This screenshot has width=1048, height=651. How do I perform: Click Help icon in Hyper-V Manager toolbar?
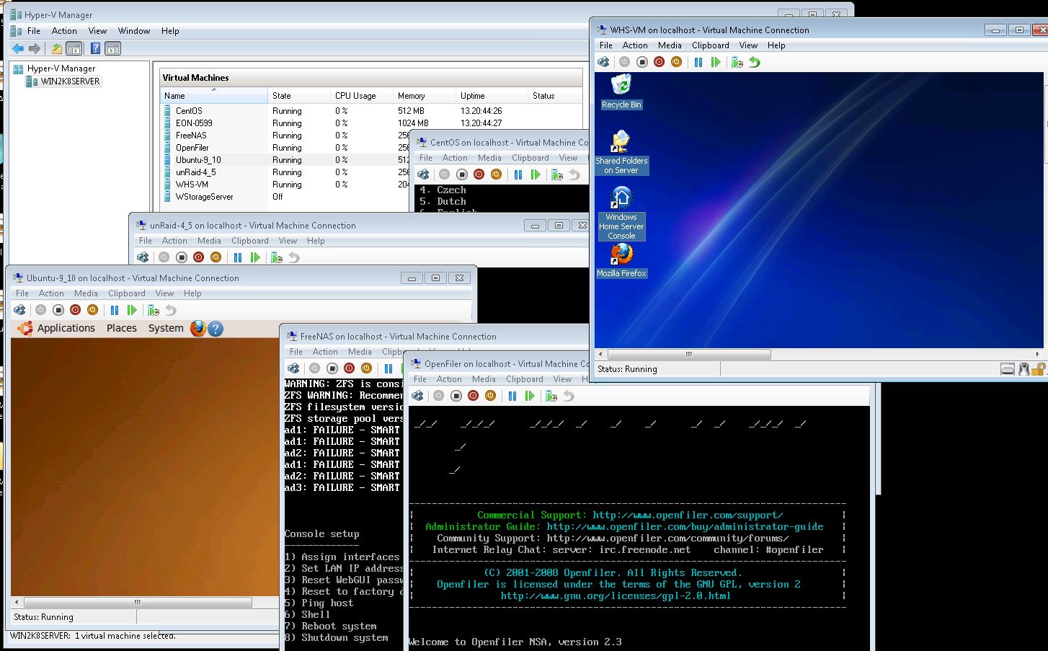coord(95,49)
